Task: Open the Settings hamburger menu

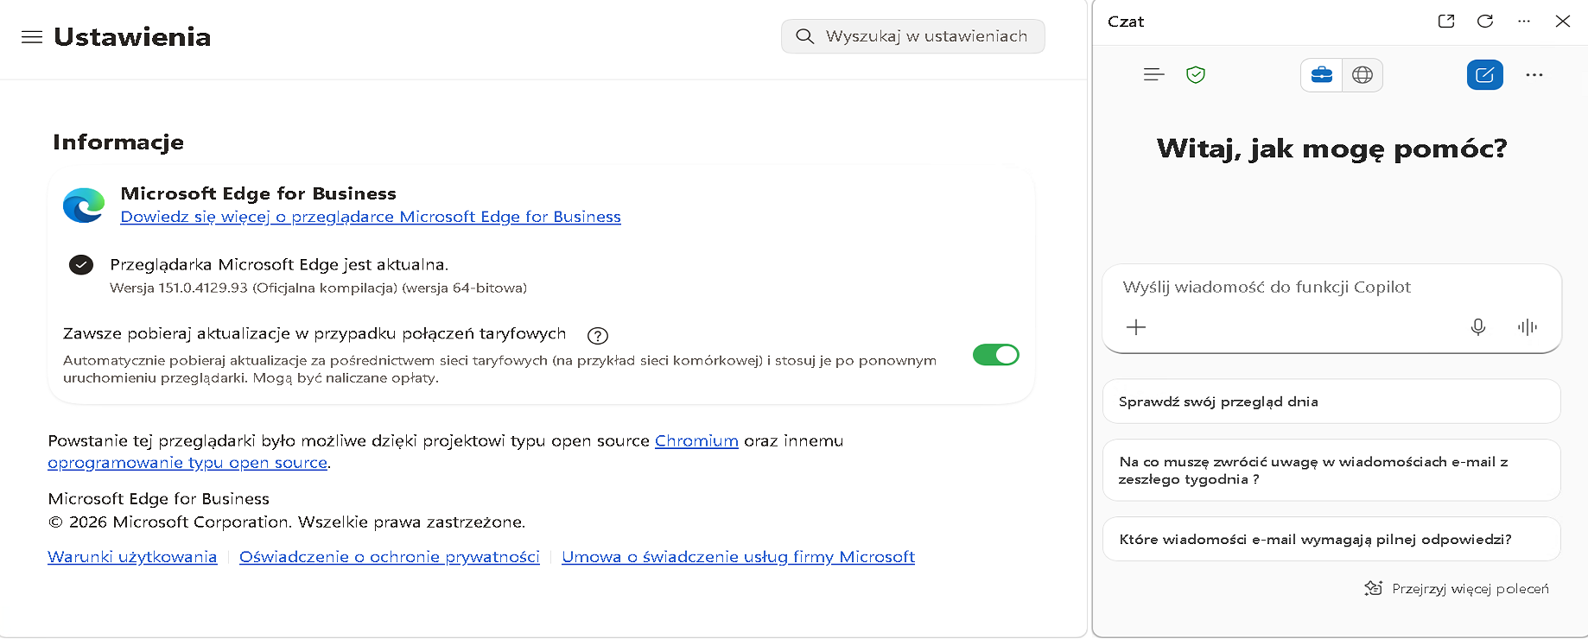Action: (32, 37)
